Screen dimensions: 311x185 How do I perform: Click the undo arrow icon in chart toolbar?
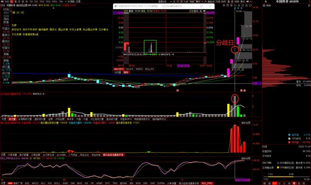[x=235, y=5]
